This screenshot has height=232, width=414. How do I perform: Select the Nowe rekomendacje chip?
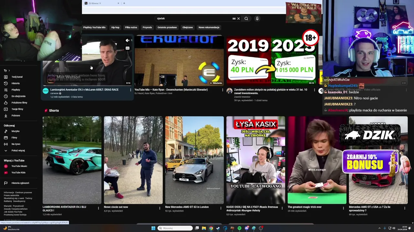[209, 27]
